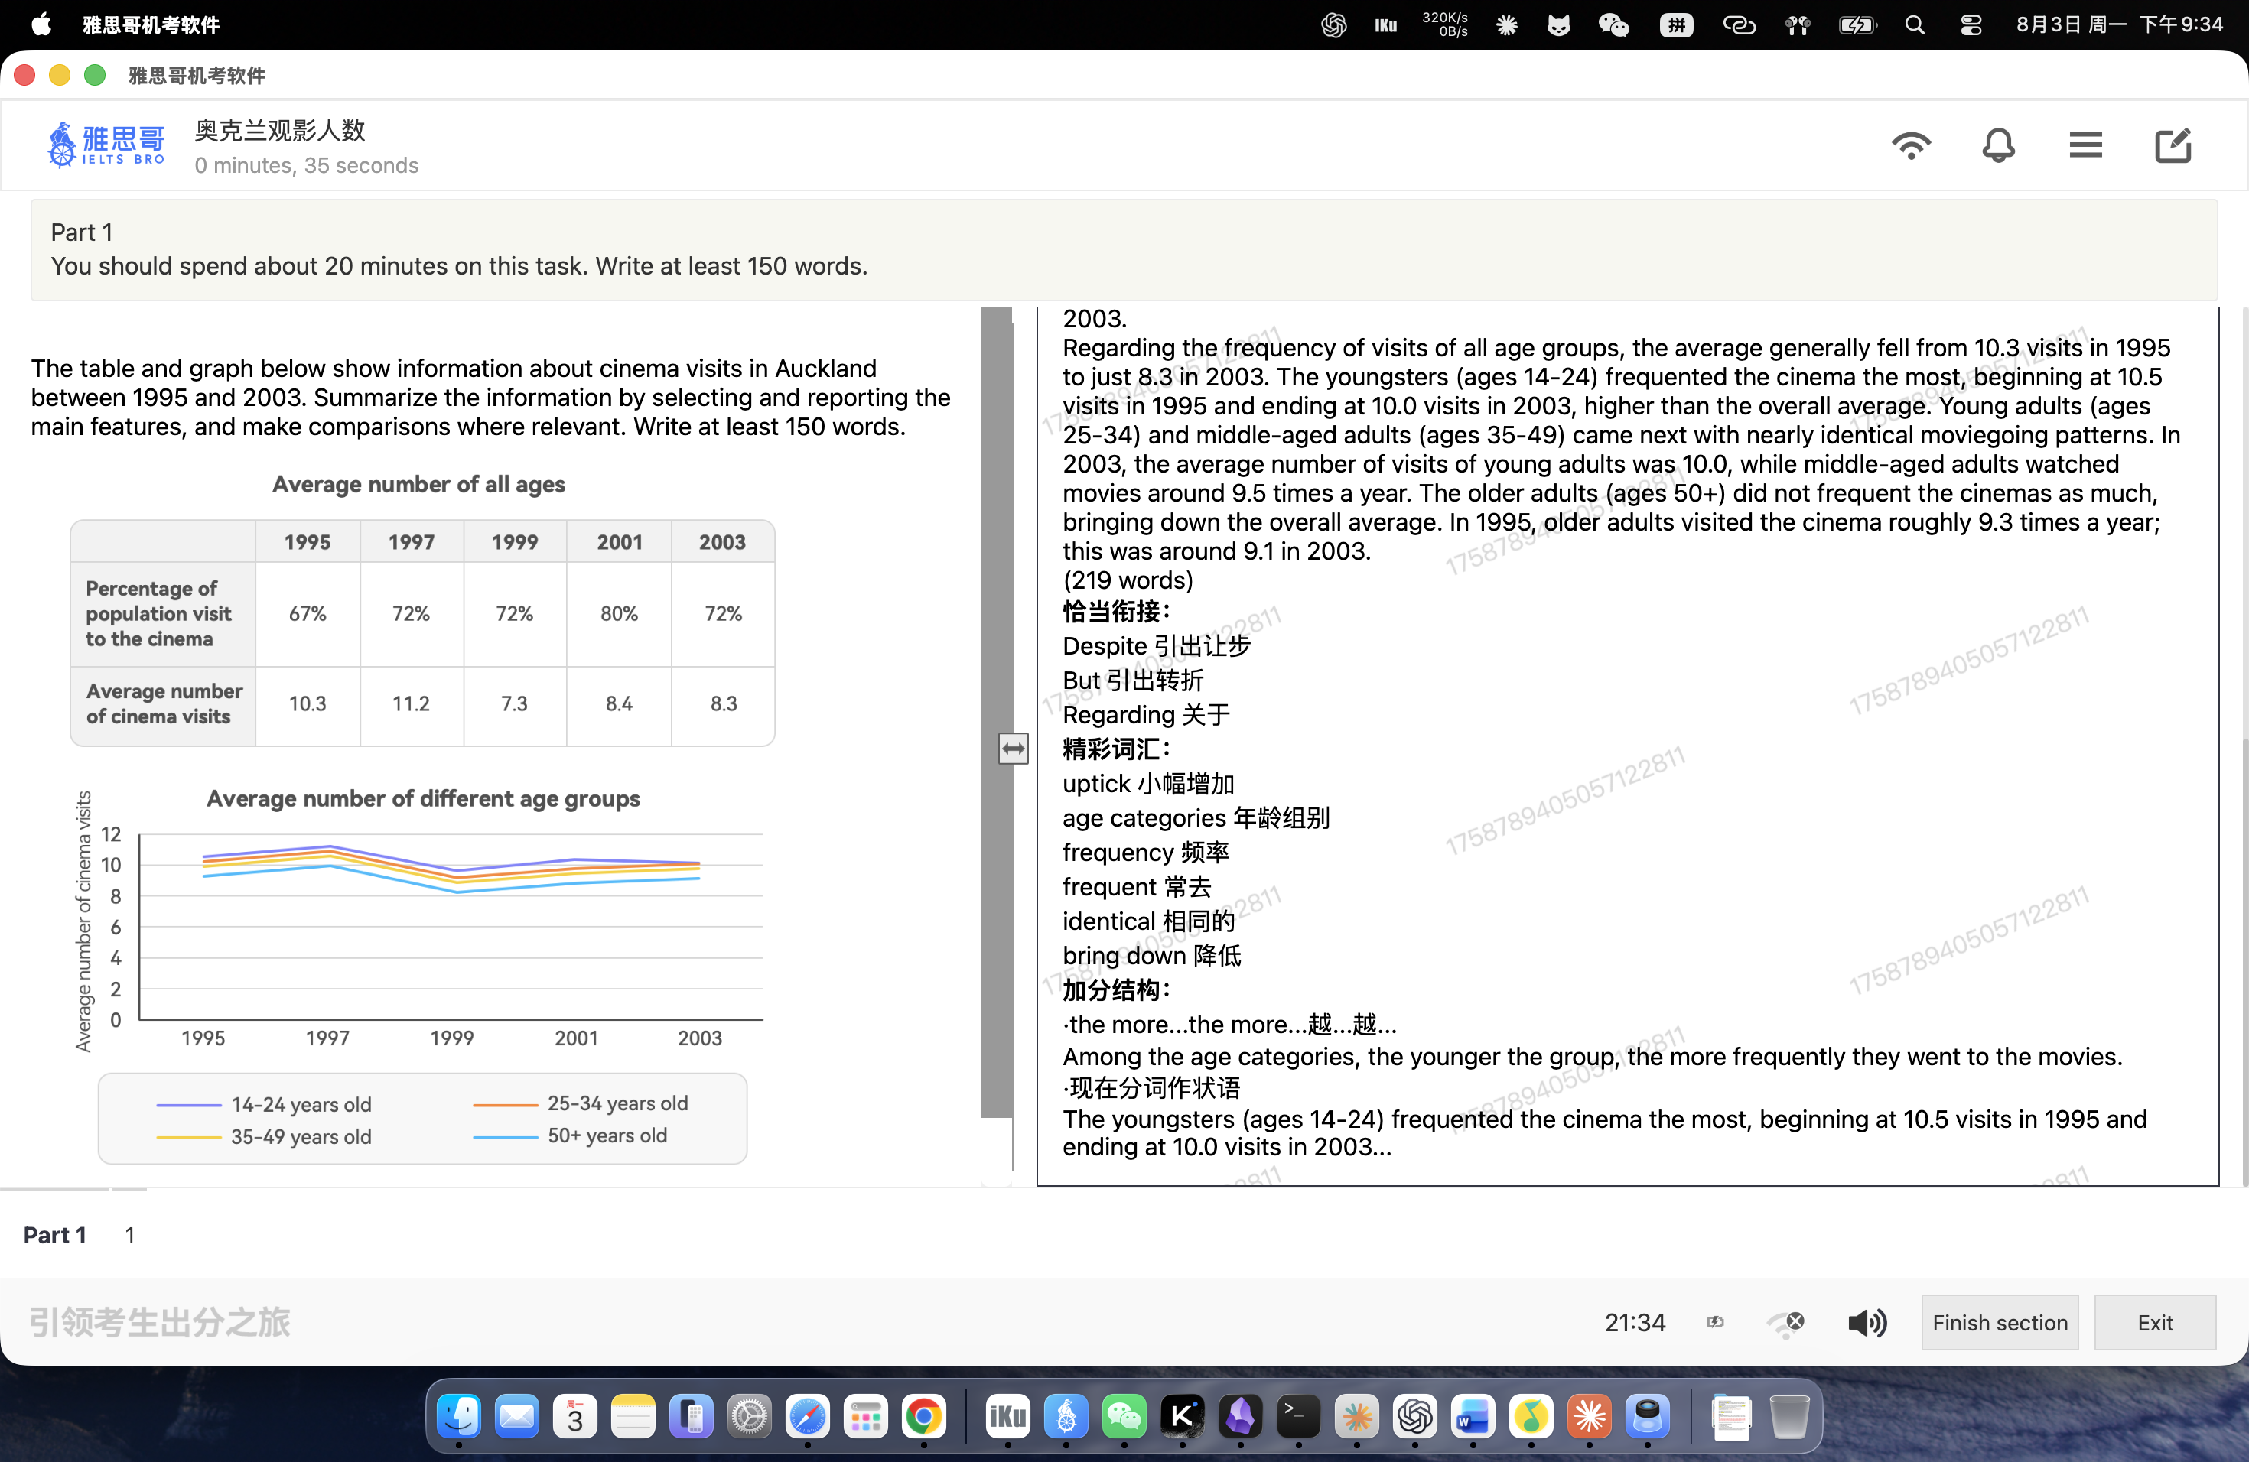Click the 'uptick 小幅增加' vocabulary line
This screenshot has height=1462, width=2249.
(x=1148, y=784)
